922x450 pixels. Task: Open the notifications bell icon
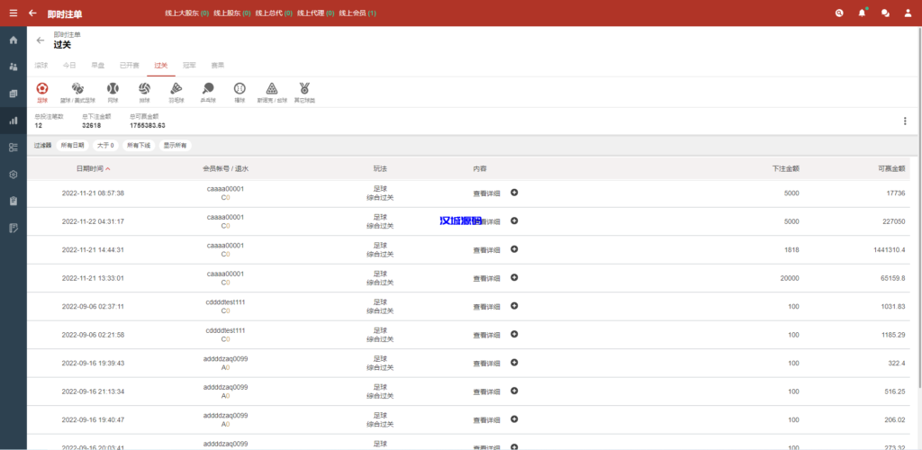(862, 13)
